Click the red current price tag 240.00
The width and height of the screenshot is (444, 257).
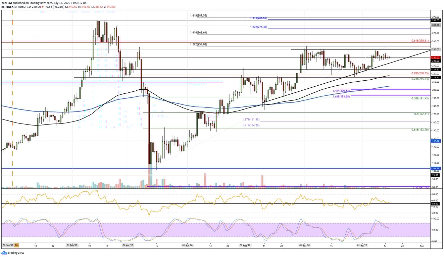click(x=435, y=57)
